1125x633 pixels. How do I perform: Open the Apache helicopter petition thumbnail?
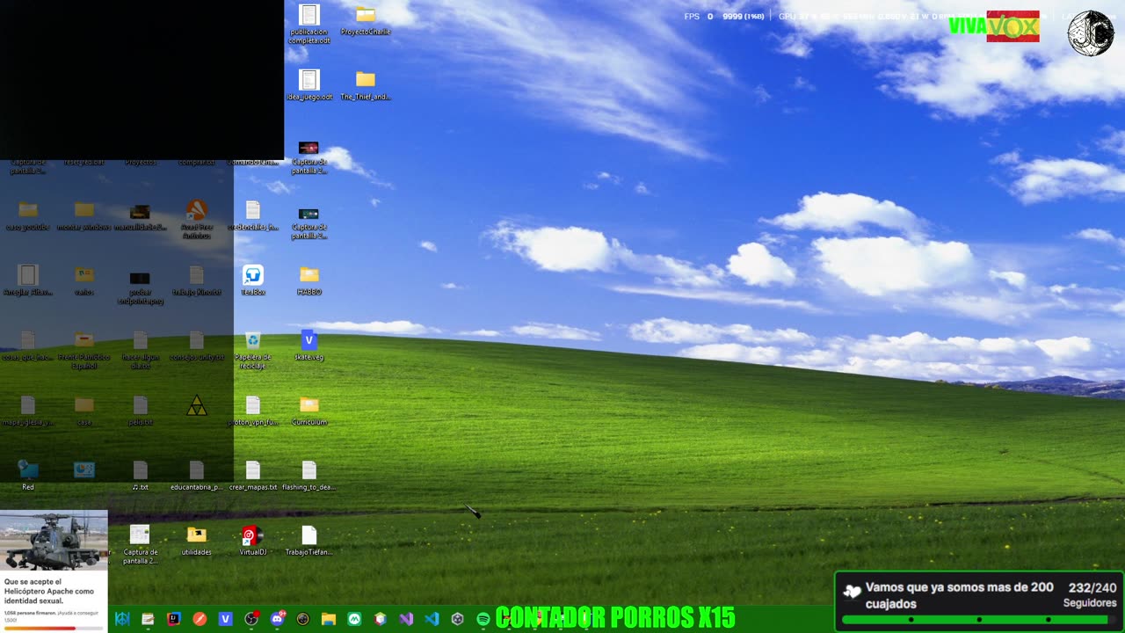(x=54, y=542)
